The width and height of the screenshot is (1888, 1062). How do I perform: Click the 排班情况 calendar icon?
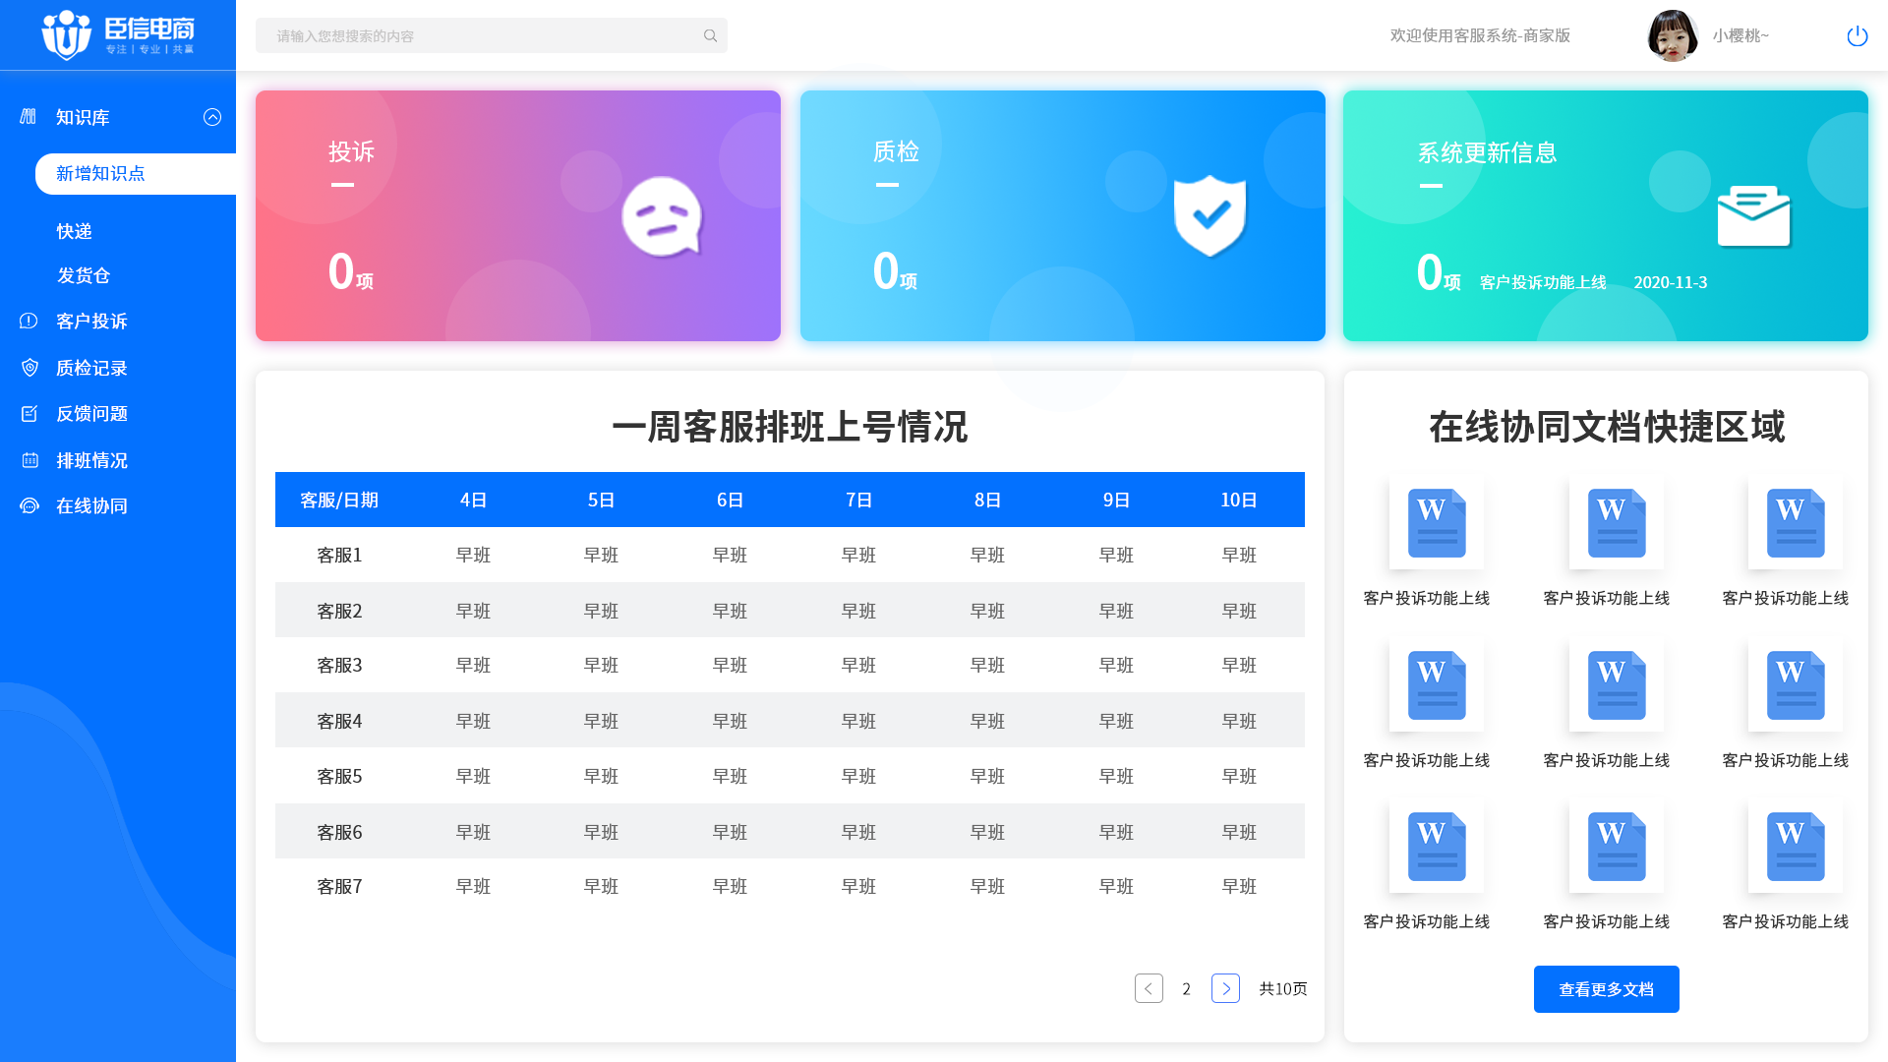pyautogui.click(x=29, y=460)
